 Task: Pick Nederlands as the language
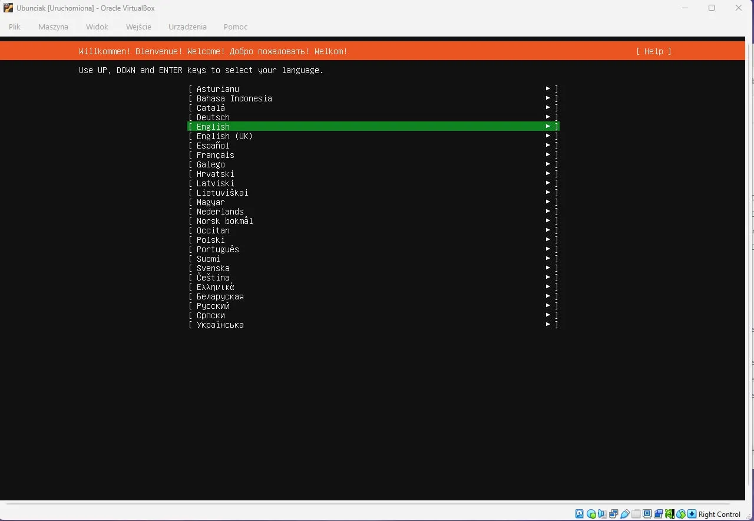373,212
